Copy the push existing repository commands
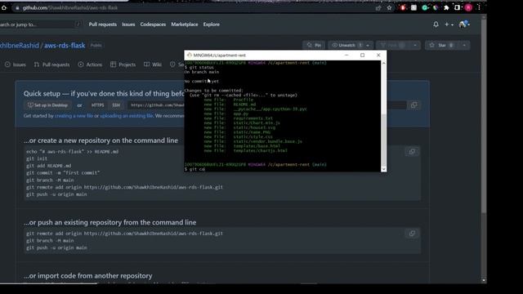 point(412,234)
